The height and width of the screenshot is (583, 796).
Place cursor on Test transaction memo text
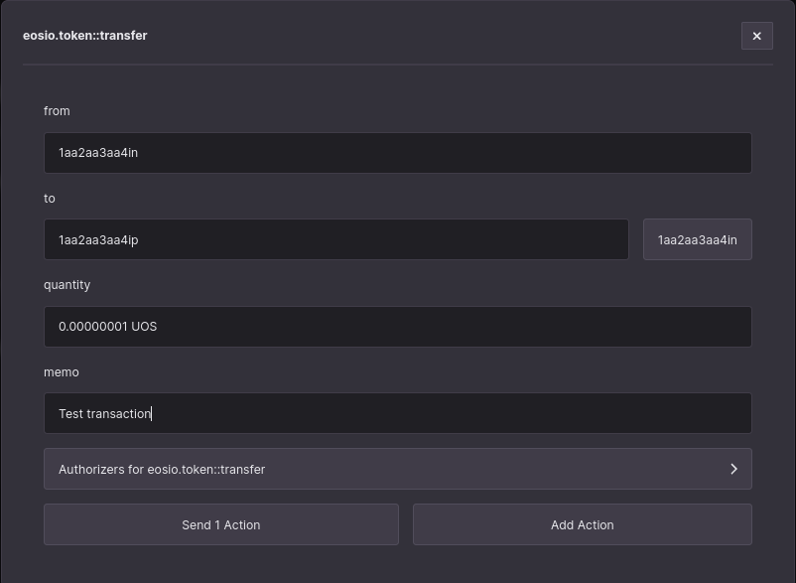104,413
